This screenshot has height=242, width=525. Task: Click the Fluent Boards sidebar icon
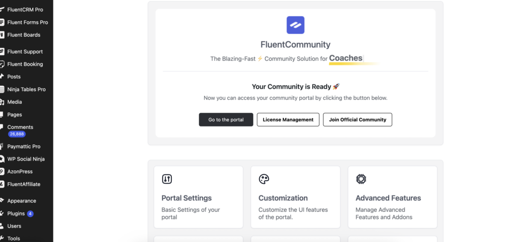2,35
